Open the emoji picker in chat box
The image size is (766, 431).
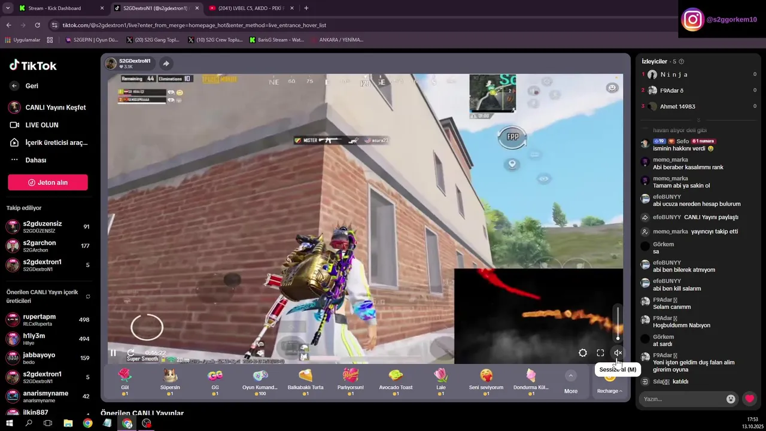tap(731, 399)
